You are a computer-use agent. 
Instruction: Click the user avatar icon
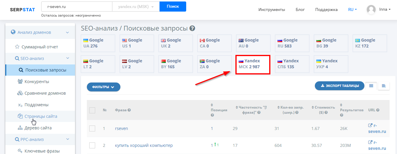tap(371, 9)
